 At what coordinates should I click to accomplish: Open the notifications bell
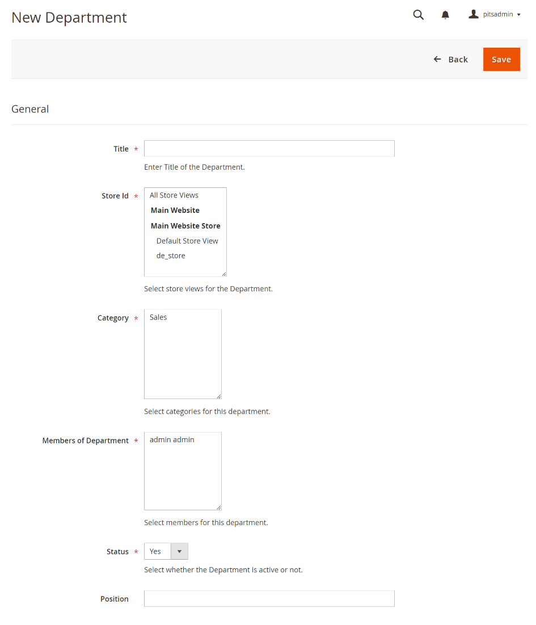(x=445, y=15)
